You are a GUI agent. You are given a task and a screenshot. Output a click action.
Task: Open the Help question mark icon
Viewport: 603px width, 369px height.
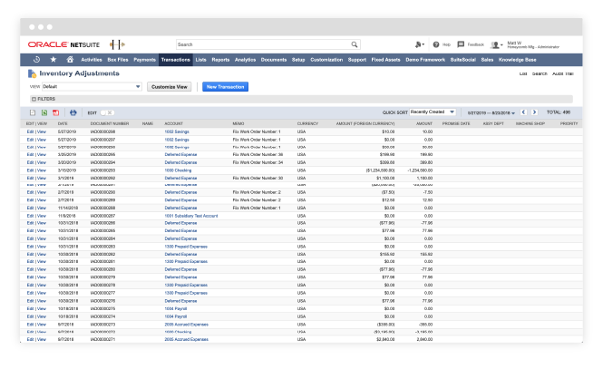coord(436,44)
